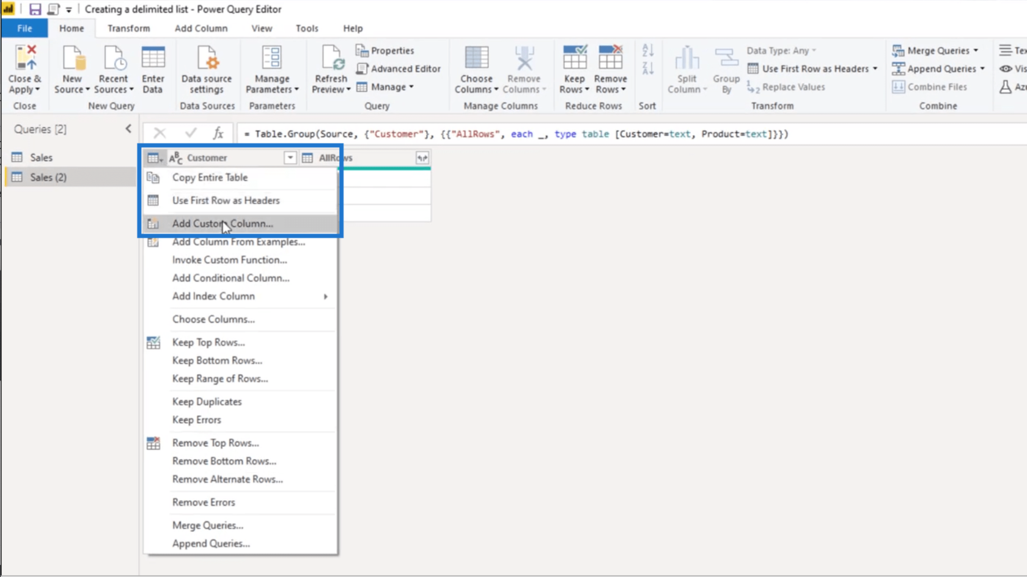Switch to the Tools tab

[x=307, y=28]
